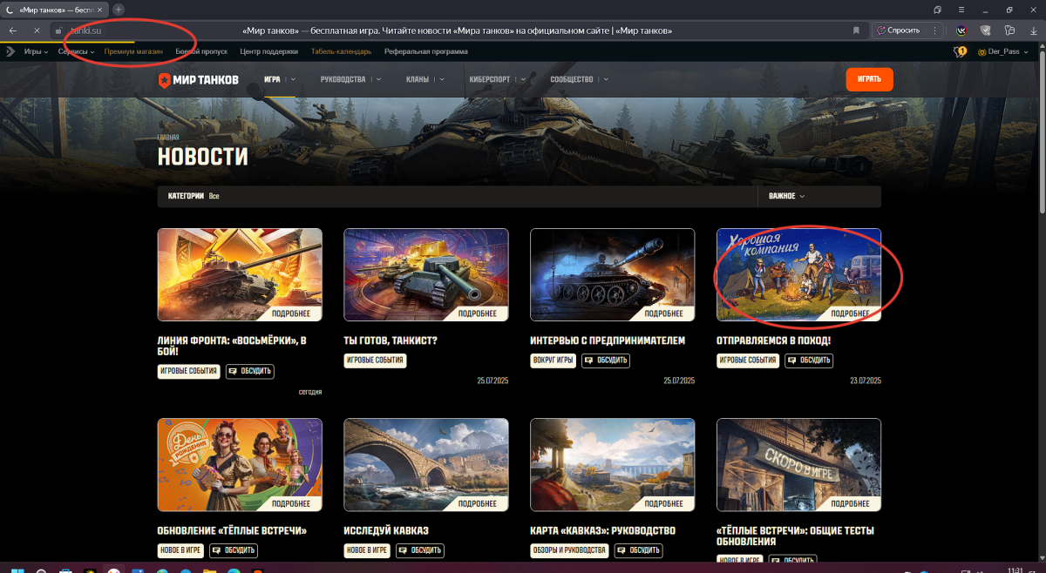The width and height of the screenshot is (1046, 573).
Task: Click ОБСУДИТЬ under Обновление Тёплые встречи
Action: (233, 550)
